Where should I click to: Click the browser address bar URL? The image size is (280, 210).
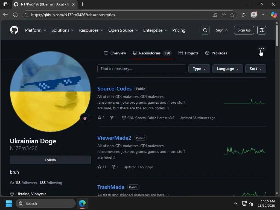pyautogui.click(x=73, y=15)
